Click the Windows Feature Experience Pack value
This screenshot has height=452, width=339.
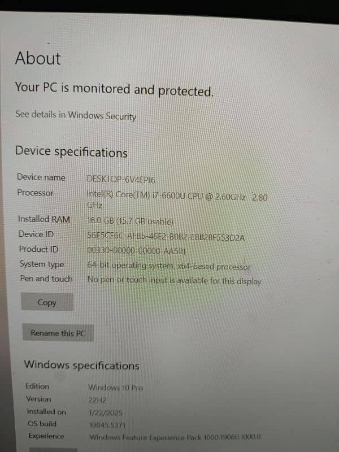175,437
